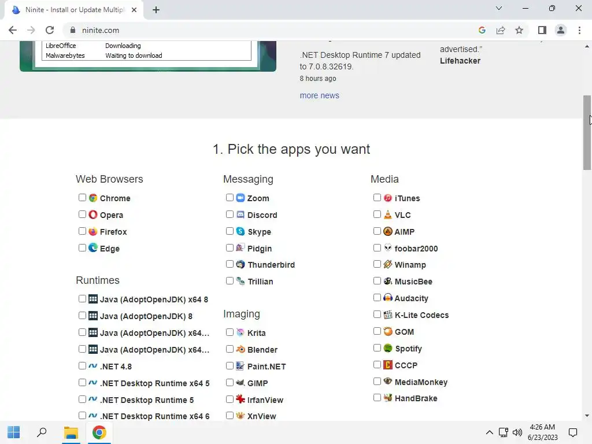Open File Explorer from the taskbar
The image size is (592, 444).
tap(71, 432)
